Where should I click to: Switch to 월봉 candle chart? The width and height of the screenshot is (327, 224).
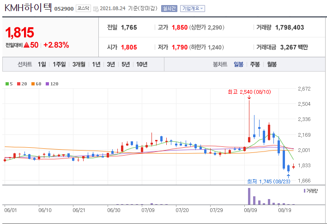(272, 64)
